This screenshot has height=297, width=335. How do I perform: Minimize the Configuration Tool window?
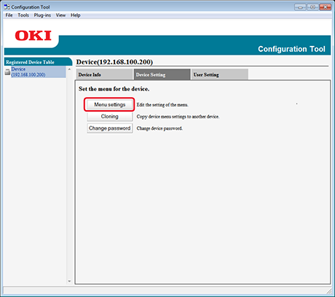pyautogui.click(x=301, y=7)
